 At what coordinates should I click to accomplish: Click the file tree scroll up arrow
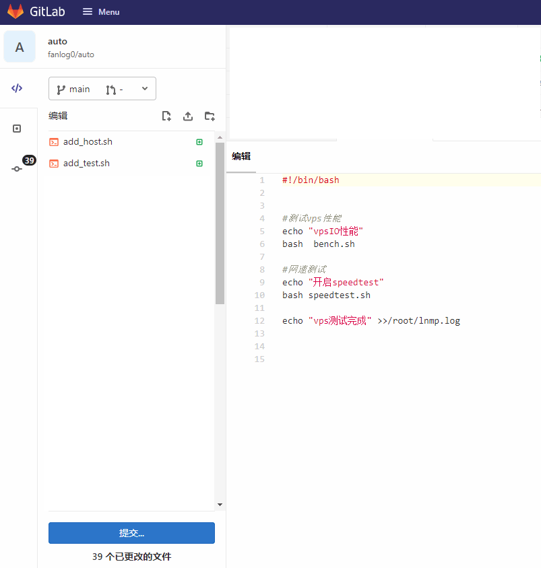[x=220, y=137]
